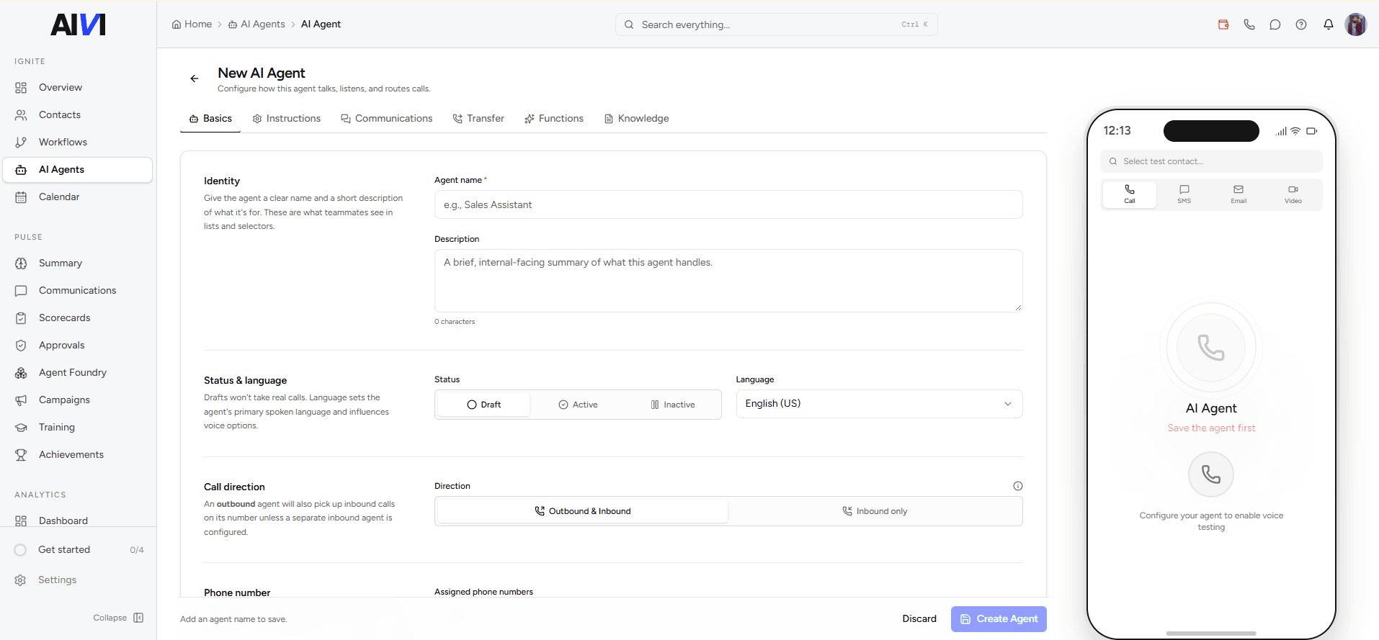Select the Email channel in phone preview

click(x=1239, y=194)
